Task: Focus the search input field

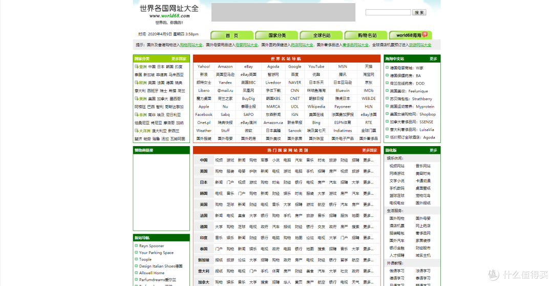Action: [x=388, y=12]
